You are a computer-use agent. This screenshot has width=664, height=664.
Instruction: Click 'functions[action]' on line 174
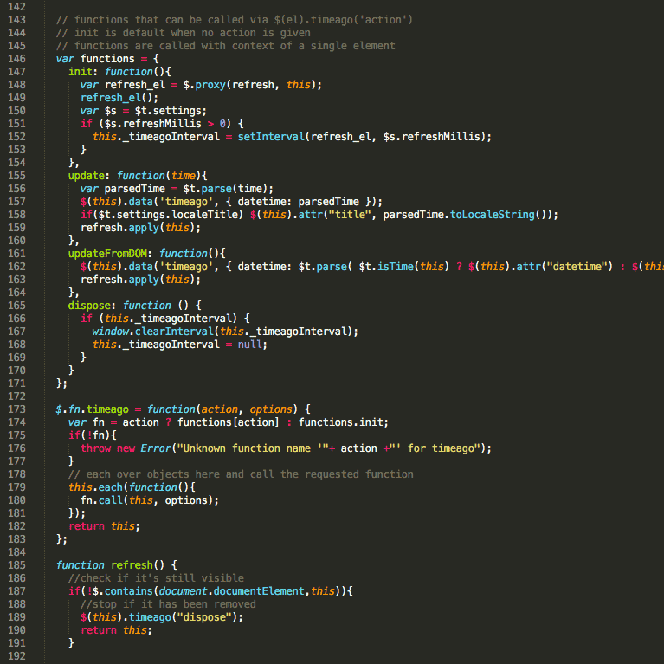[x=229, y=422]
